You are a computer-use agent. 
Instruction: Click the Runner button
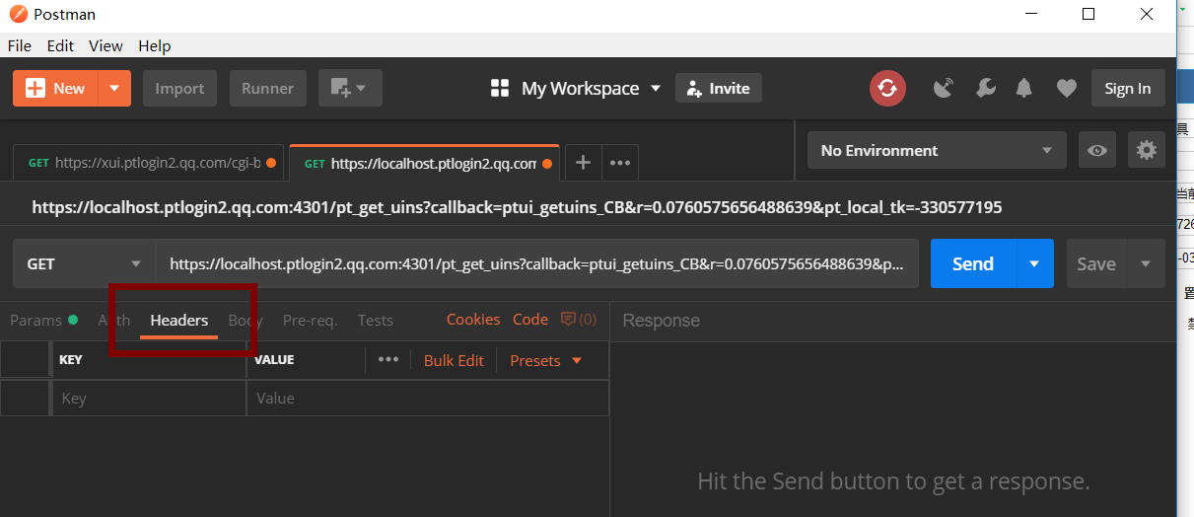268,89
